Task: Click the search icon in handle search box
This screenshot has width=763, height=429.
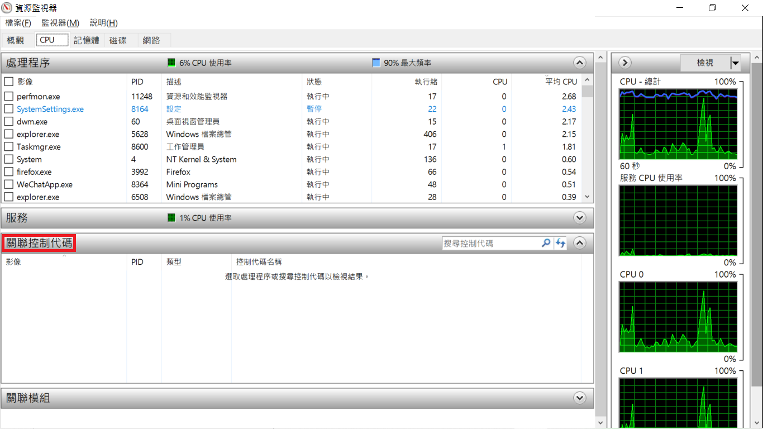Action: pyautogui.click(x=546, y=243)
